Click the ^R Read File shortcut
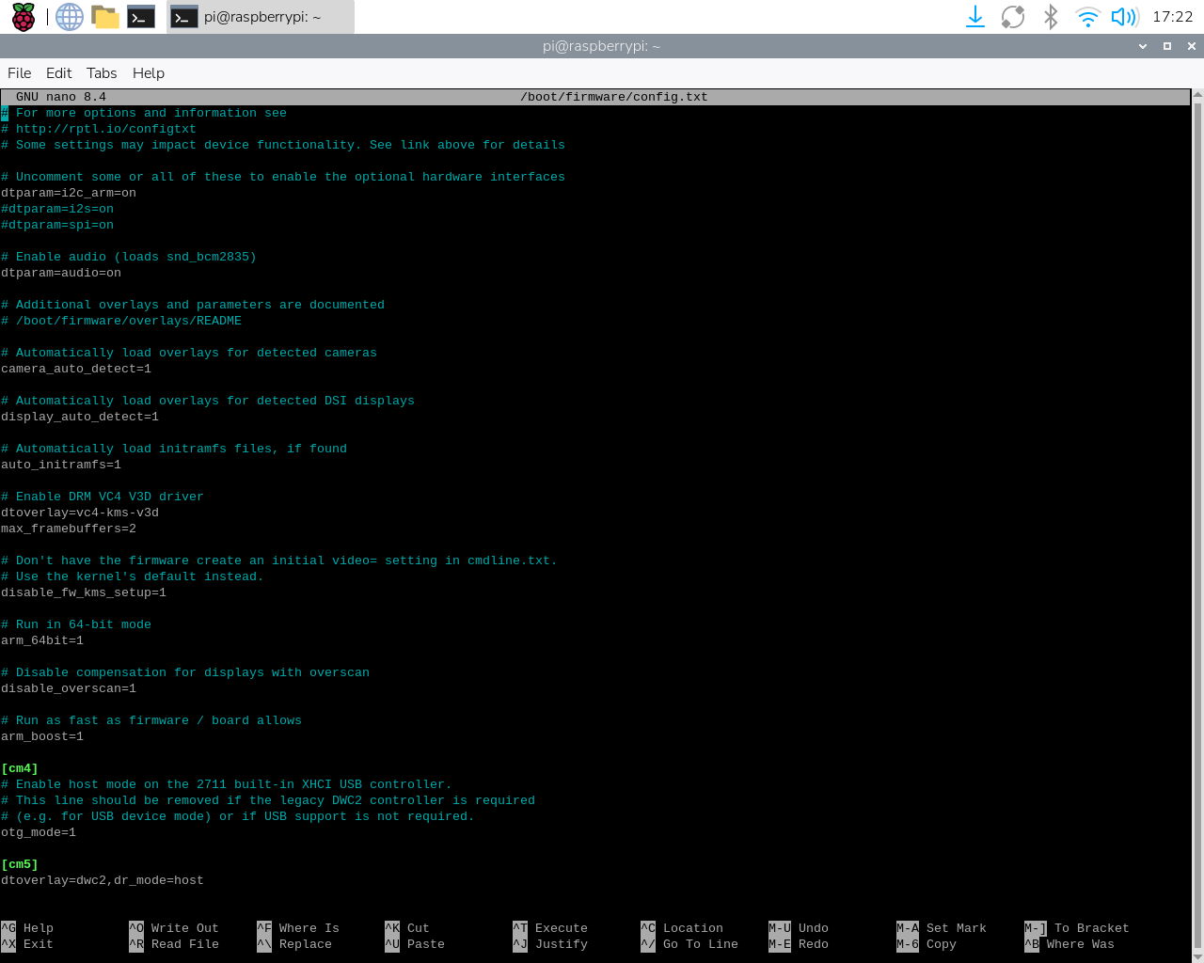 (174, 944)
